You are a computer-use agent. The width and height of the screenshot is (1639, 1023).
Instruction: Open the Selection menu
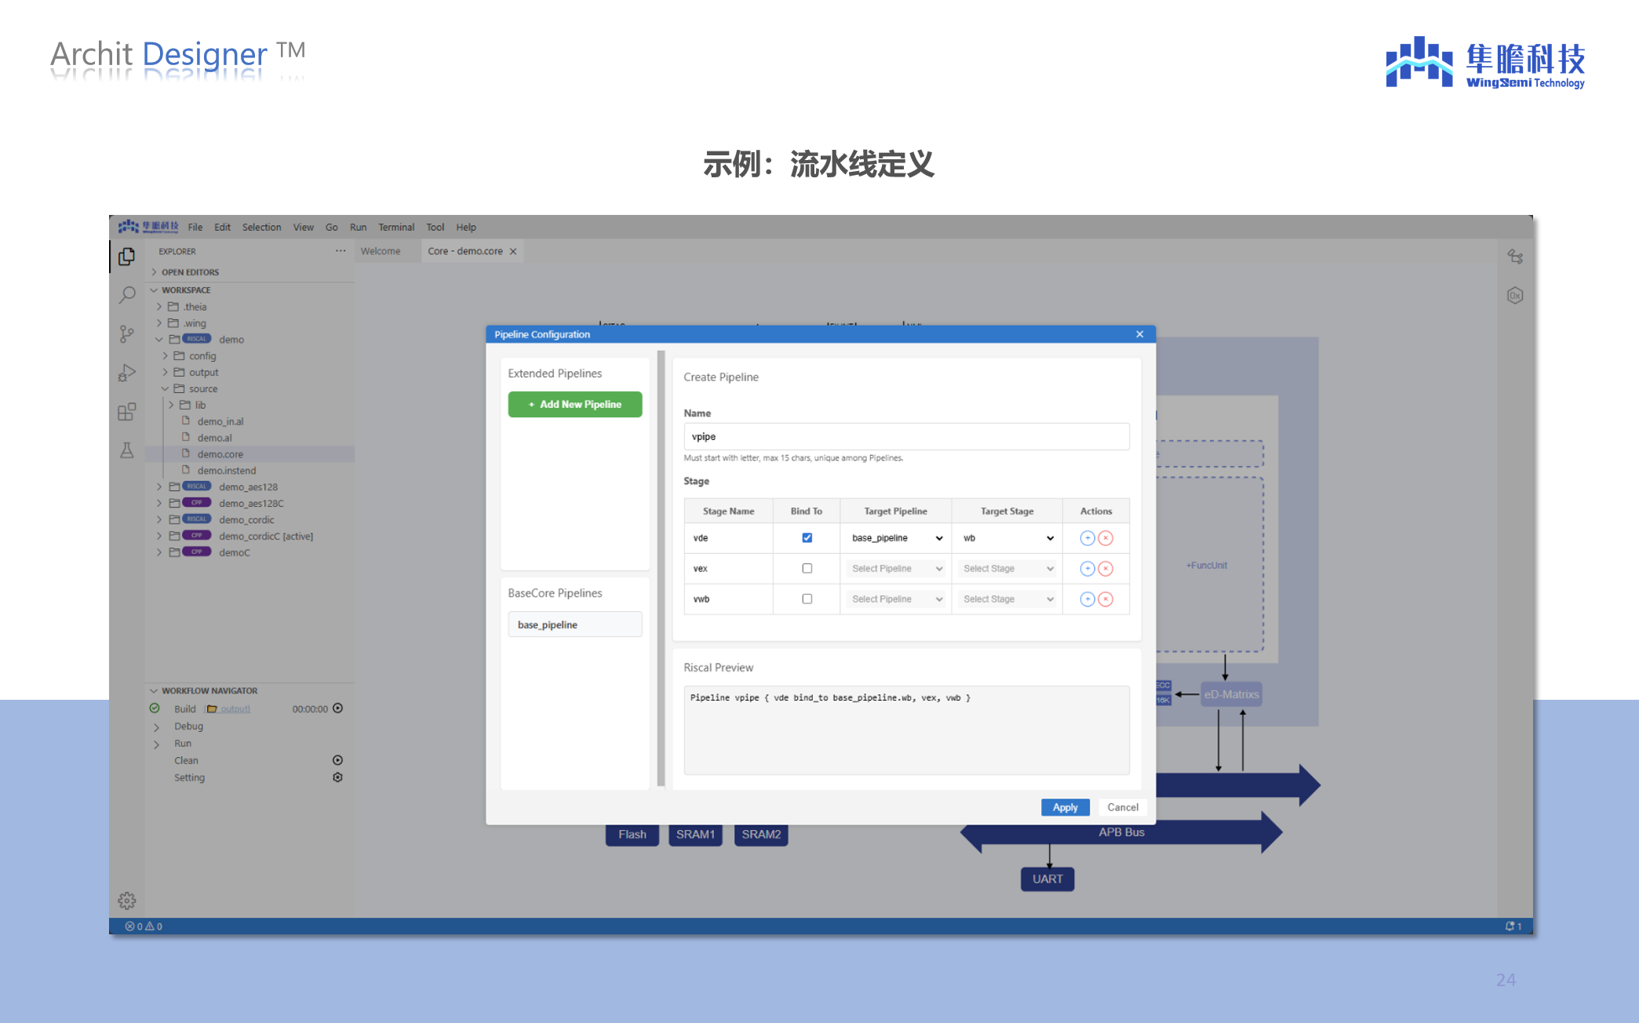point(261,228)
